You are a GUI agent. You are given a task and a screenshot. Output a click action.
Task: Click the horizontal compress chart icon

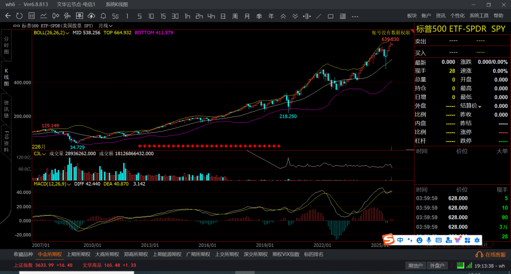click(307, 16)
